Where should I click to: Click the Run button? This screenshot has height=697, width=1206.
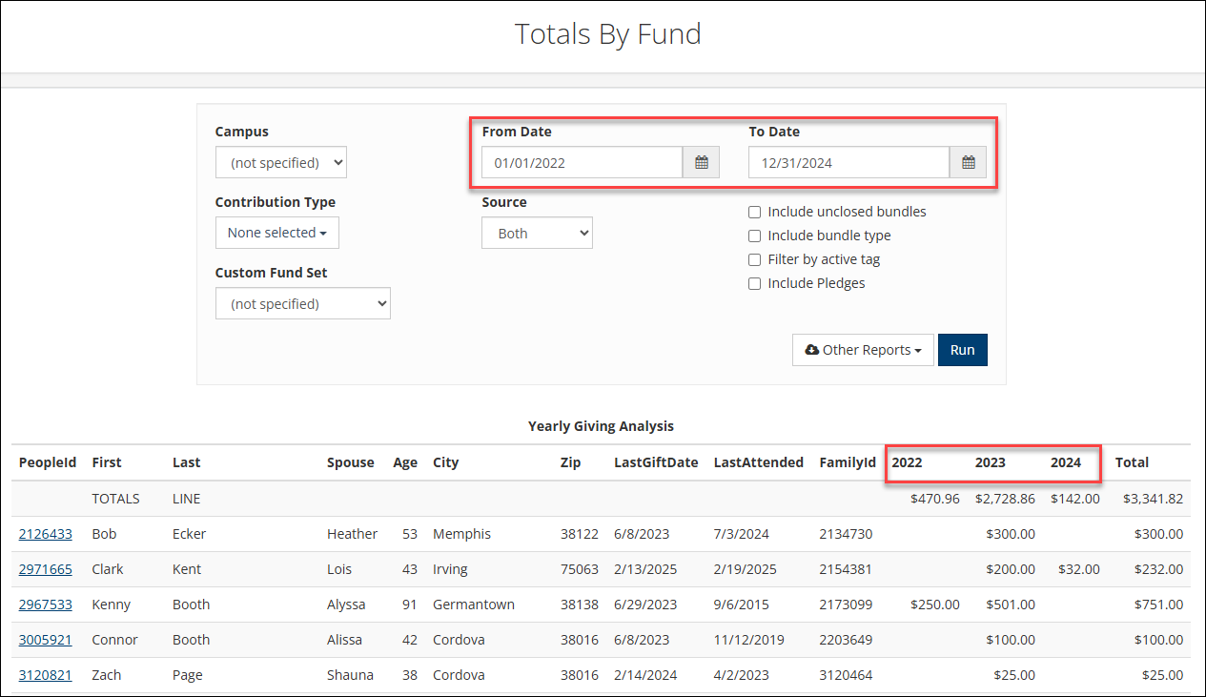pos(963,350)
